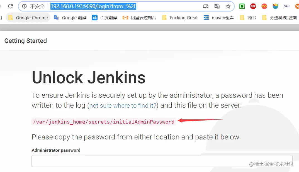Click the 不安全 security warning label
This screenshot has width=299, height=172.
pos(37,6)
